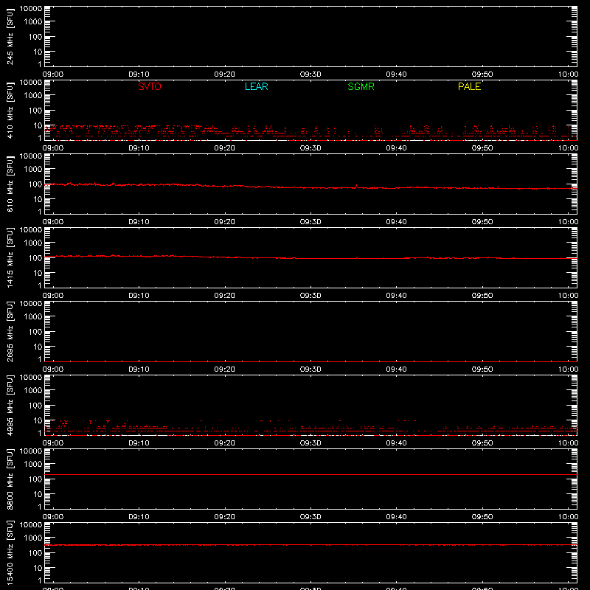Click the 10000 tick label on the 245 MHz axis

pyautogui.click(x=30, y=9)
